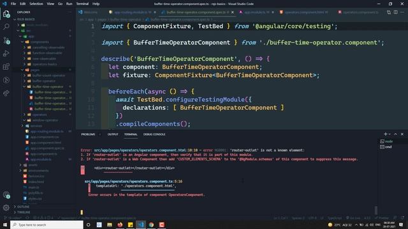
Task: Click the open changes icon in editor toolbar
Action: coord(389,12)
